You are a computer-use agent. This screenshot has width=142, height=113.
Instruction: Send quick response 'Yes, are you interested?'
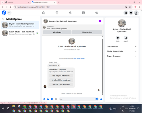pyautogui.click(x=61, y=76)
